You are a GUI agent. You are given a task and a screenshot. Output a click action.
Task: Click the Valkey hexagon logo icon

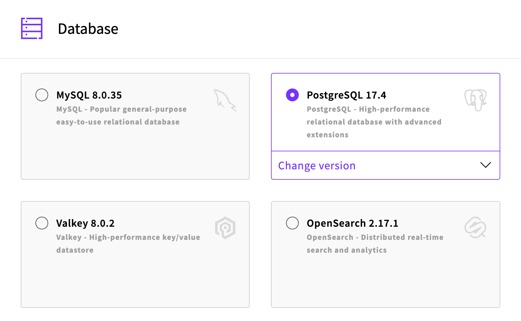click(x=225, y=228)
